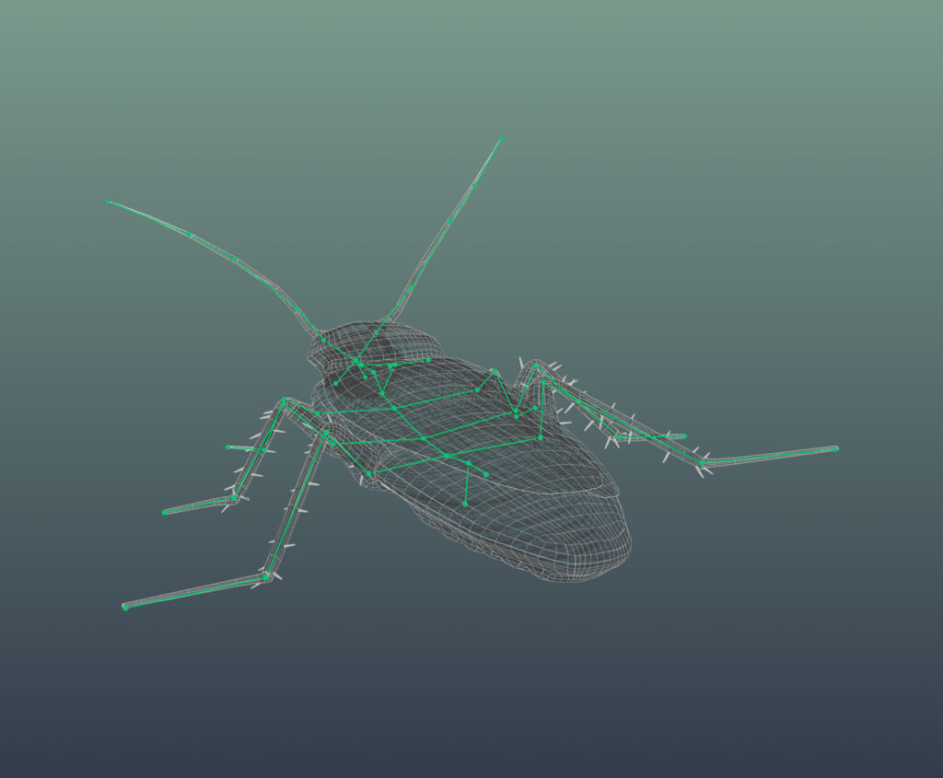Click the middle-left leg knee joint

(234, 497)
